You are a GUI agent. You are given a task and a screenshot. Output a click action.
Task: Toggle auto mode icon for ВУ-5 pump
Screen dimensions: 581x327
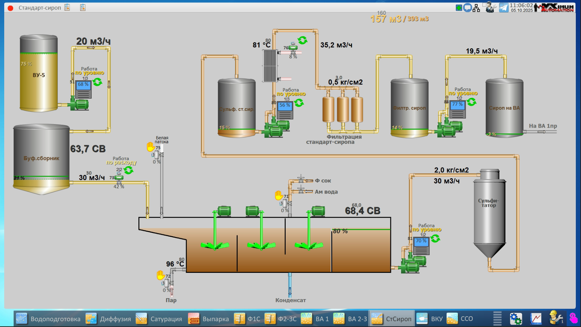click(98, 82)
